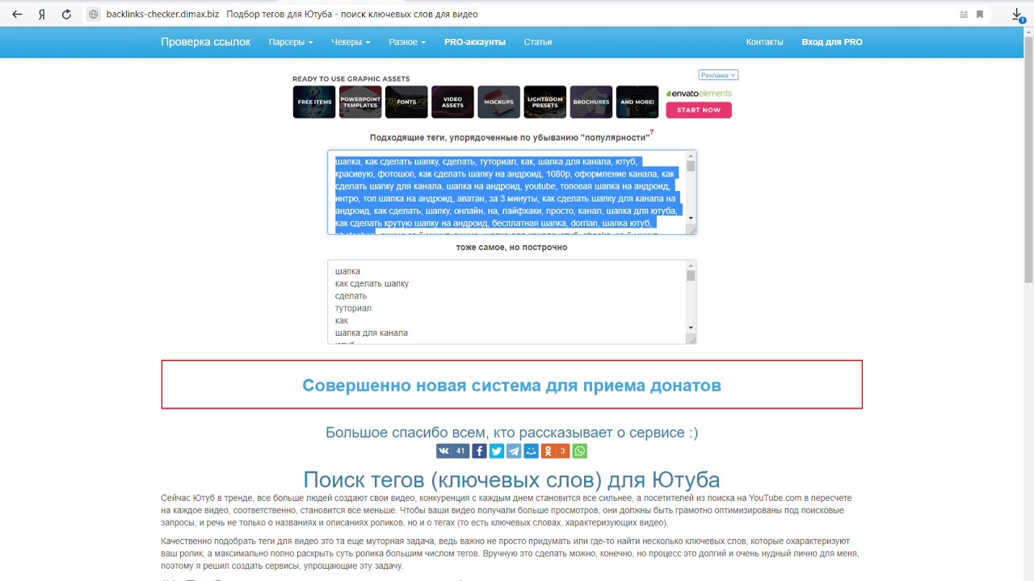Click the address bar URL text
The height and width of the screenshot is (581, 1034).
pyautogui.click(x=162, y=15)
